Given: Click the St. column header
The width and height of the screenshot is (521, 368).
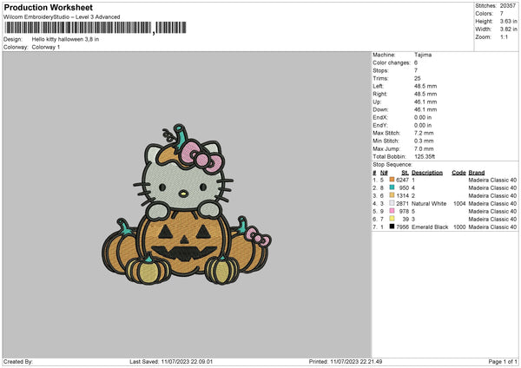Looking at the screenshot, I should pos(405,172).
